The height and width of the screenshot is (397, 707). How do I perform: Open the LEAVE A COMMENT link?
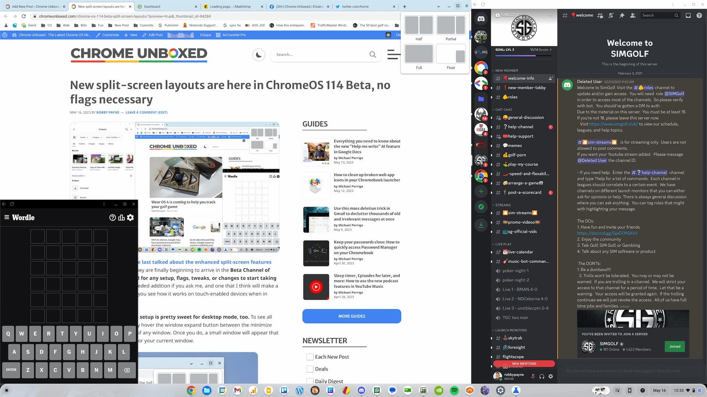tap(141, 112)
